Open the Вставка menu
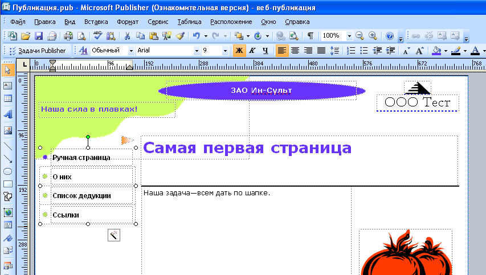486x275 pixels. [x=96, y=22]
